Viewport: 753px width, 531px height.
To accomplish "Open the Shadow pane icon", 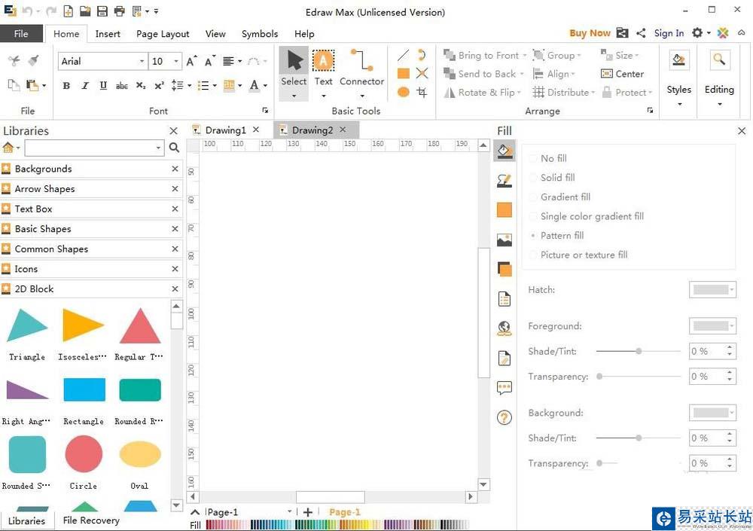I will (505, 210).
